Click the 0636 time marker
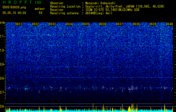176x112 pixels. (x=103, y=24)
